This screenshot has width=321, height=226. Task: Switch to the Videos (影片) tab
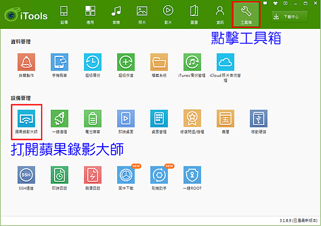tap(168, 15)
